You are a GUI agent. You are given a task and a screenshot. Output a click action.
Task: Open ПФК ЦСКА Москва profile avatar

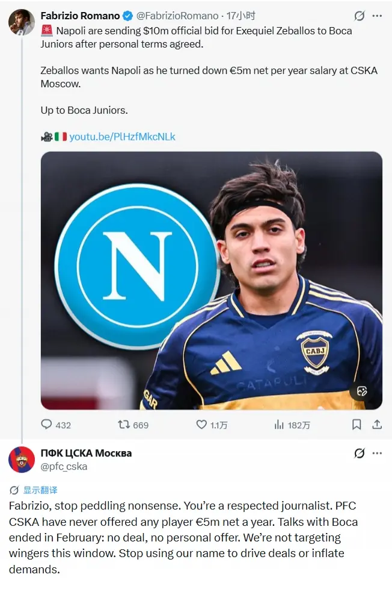click(22, 460)
